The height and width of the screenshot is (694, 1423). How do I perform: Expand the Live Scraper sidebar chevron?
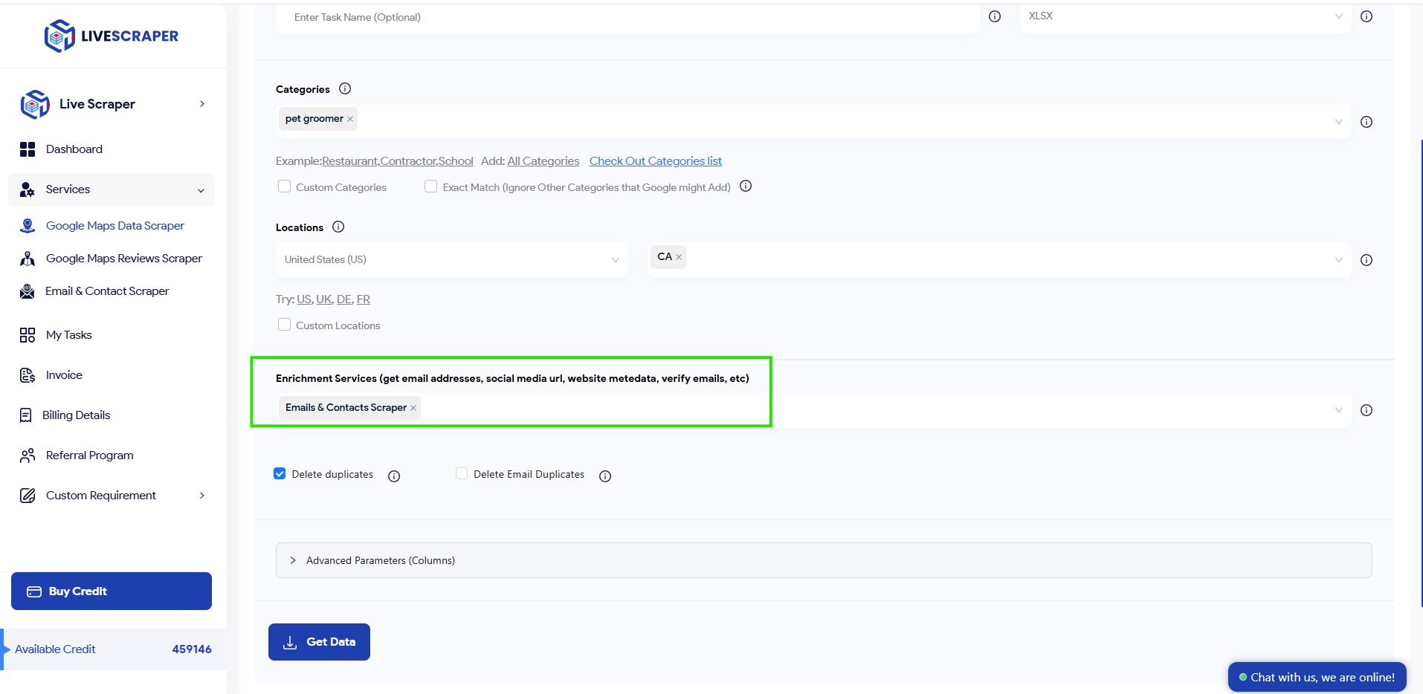(x=202, y=104)
